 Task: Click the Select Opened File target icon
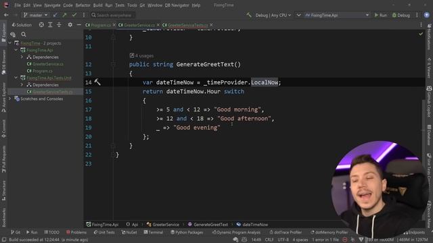(41, 25)
